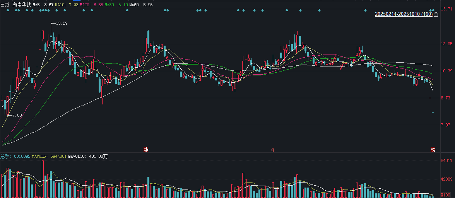Click the unlock padlock icon beside date range
455x198 pixels.
point(436,15)
